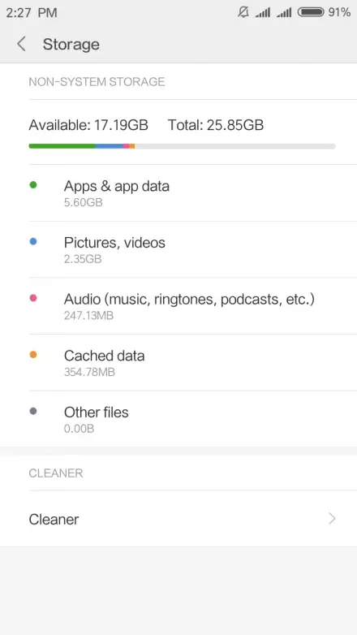Open the Cleaner option

(178, 519)
